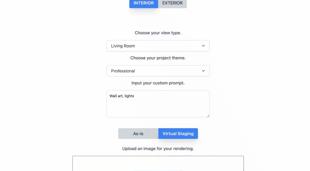Click the 'Choose your view type.' label
The height and width of the screenshot is (171, 310).
(158, 33)
